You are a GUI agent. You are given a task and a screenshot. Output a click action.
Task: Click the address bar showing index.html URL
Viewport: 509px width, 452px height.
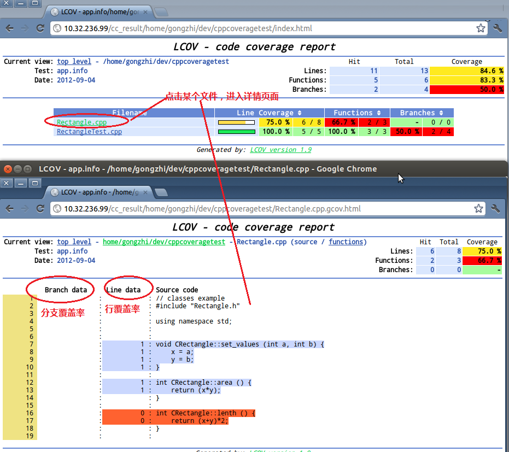(x=262, y=28)
